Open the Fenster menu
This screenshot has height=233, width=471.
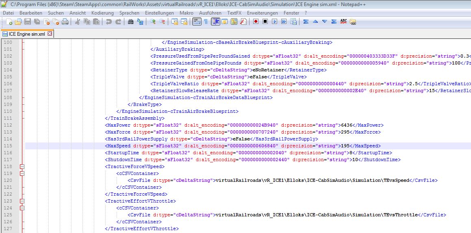[291, 13]
